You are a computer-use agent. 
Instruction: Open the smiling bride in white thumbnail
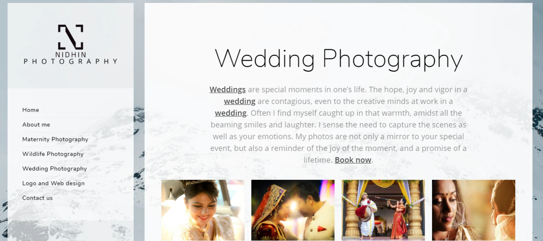click(x=203, y=210)
